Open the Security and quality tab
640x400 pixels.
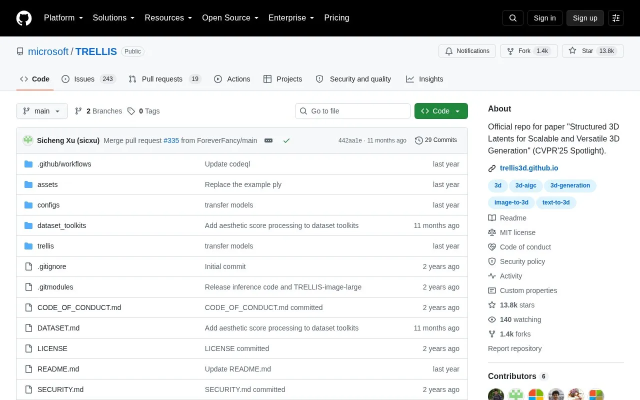[353, 79]
